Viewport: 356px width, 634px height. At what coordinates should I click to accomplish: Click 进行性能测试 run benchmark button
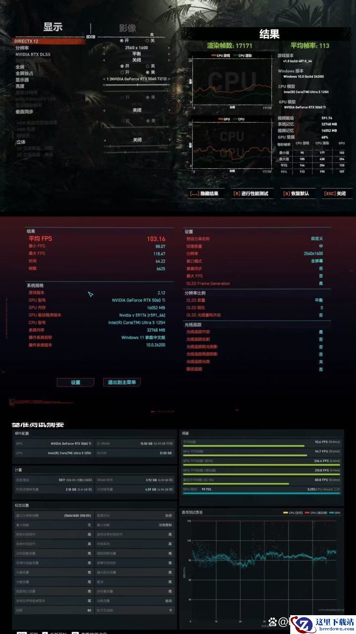coord(251,194)
